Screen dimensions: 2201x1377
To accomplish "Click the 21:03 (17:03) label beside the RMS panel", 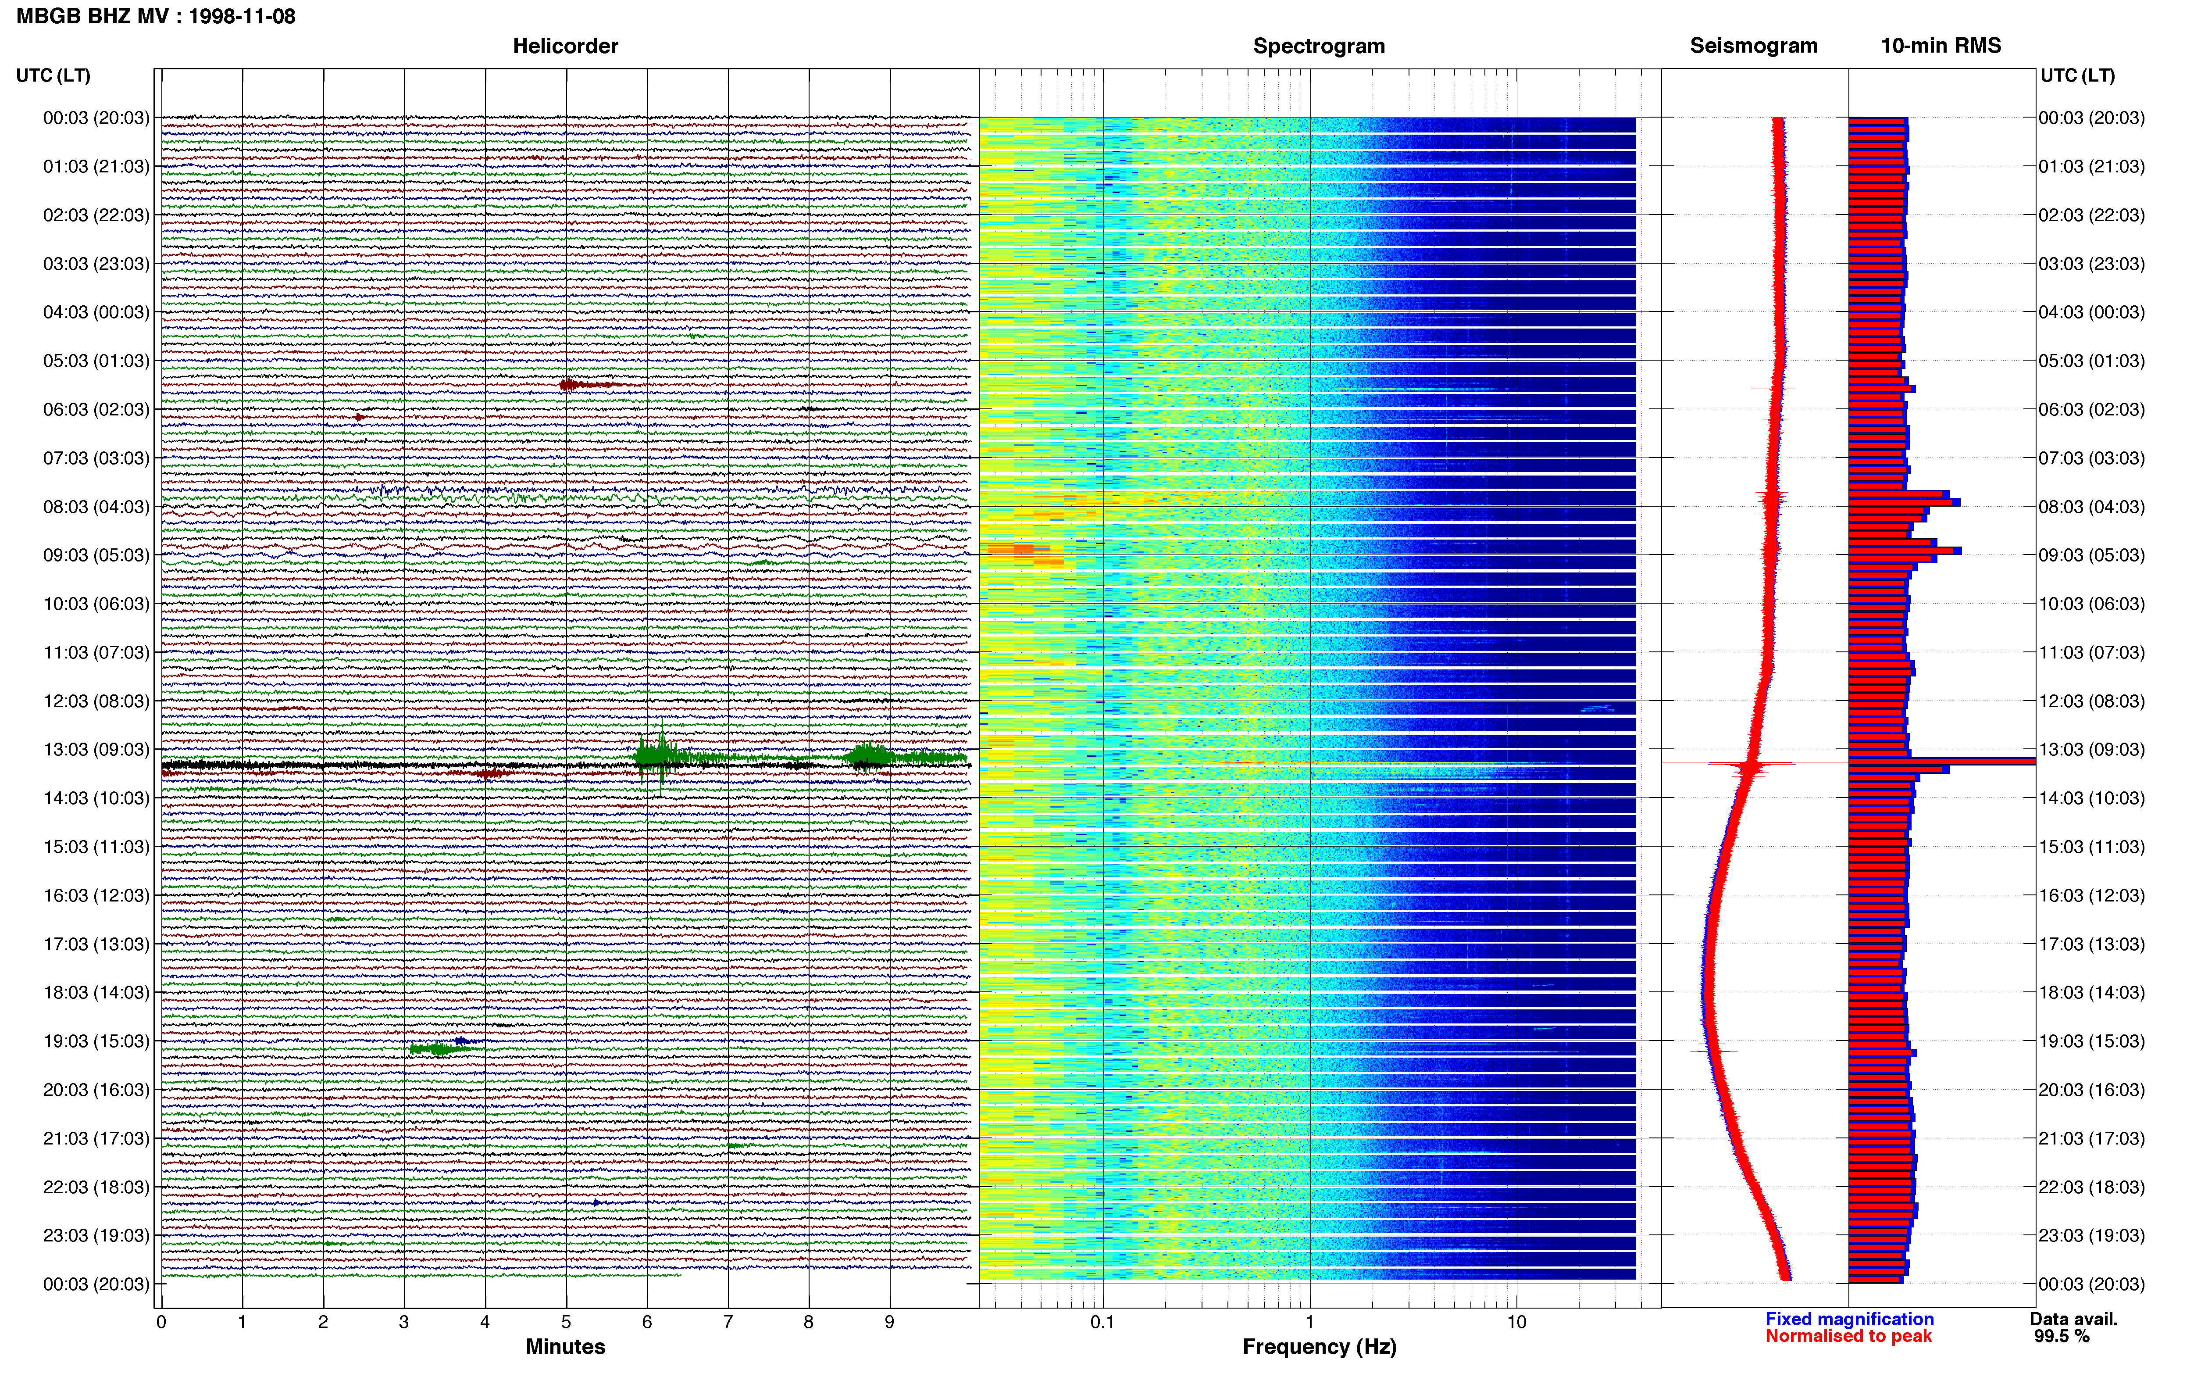I will click(2092, 1138).
